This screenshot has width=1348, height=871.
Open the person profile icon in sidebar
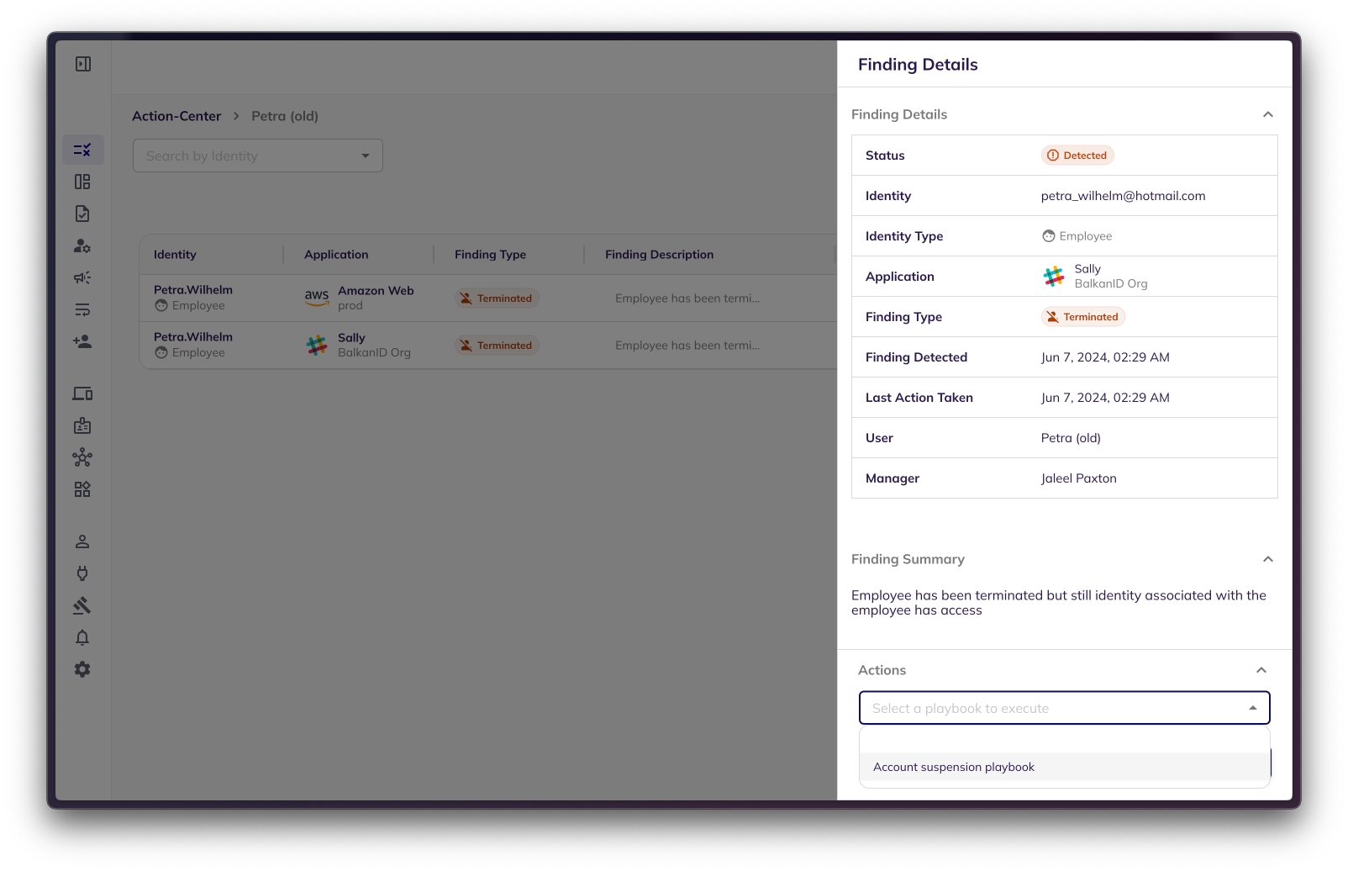(x=82, y=541)
